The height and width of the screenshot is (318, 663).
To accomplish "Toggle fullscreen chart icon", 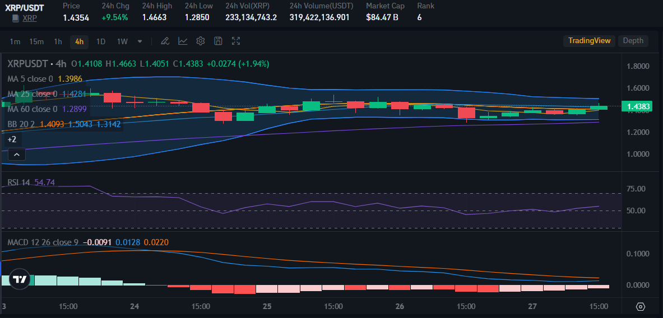I will point(236,41).
